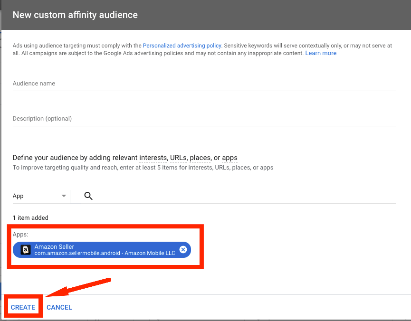This screenshot has width=411, height=321.
Task: Click the underlined 'interests' term
Action: pyautogui.click(x=153, y=158)
